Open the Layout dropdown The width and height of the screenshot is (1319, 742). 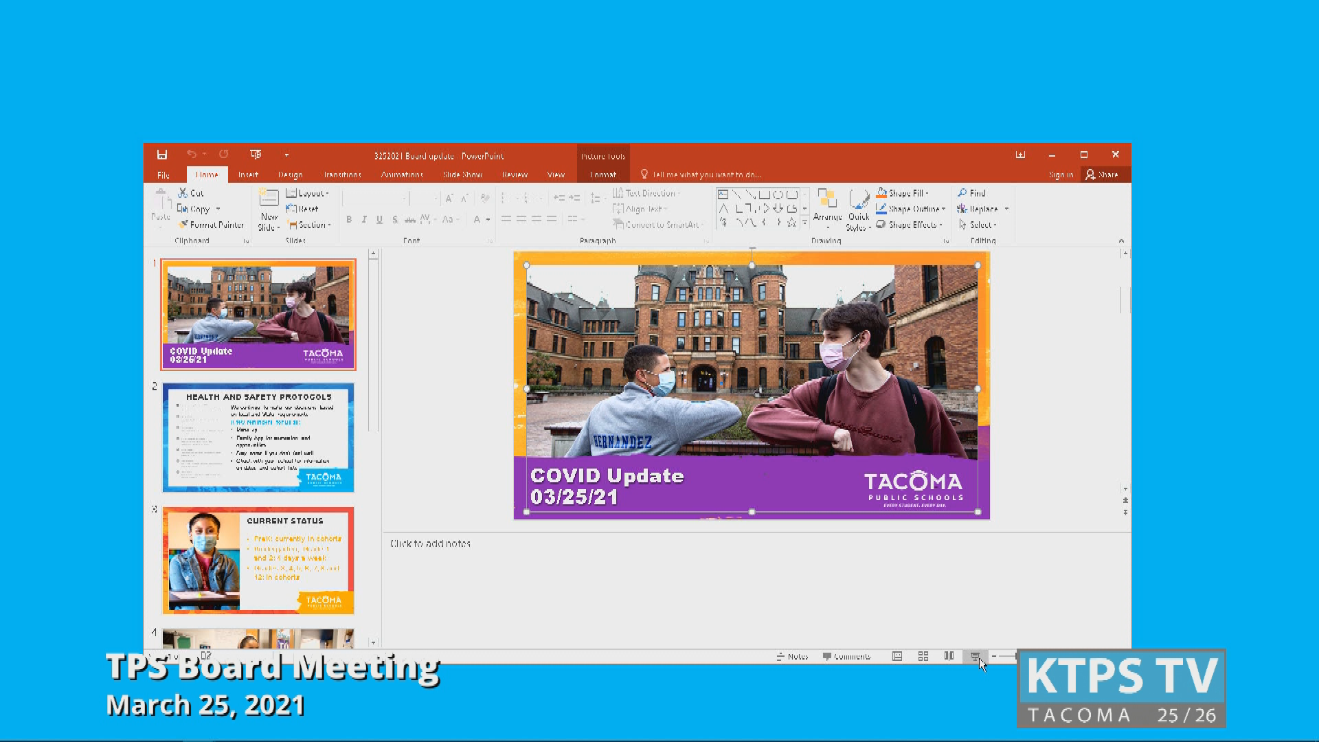click(x=308, y=193)
